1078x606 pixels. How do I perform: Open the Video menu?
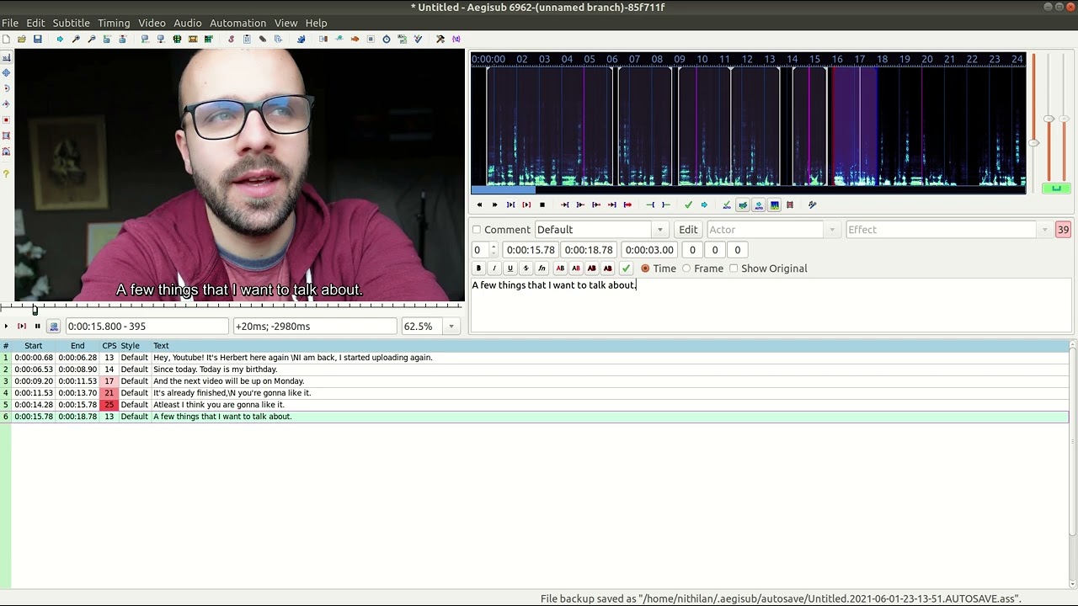[152, 23]
